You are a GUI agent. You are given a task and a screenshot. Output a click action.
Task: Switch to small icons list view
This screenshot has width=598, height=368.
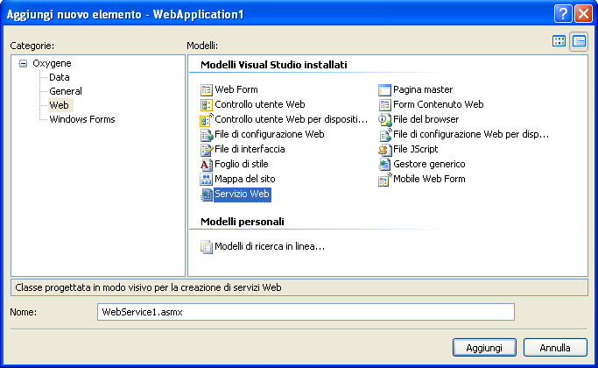[x=579, y=41]
